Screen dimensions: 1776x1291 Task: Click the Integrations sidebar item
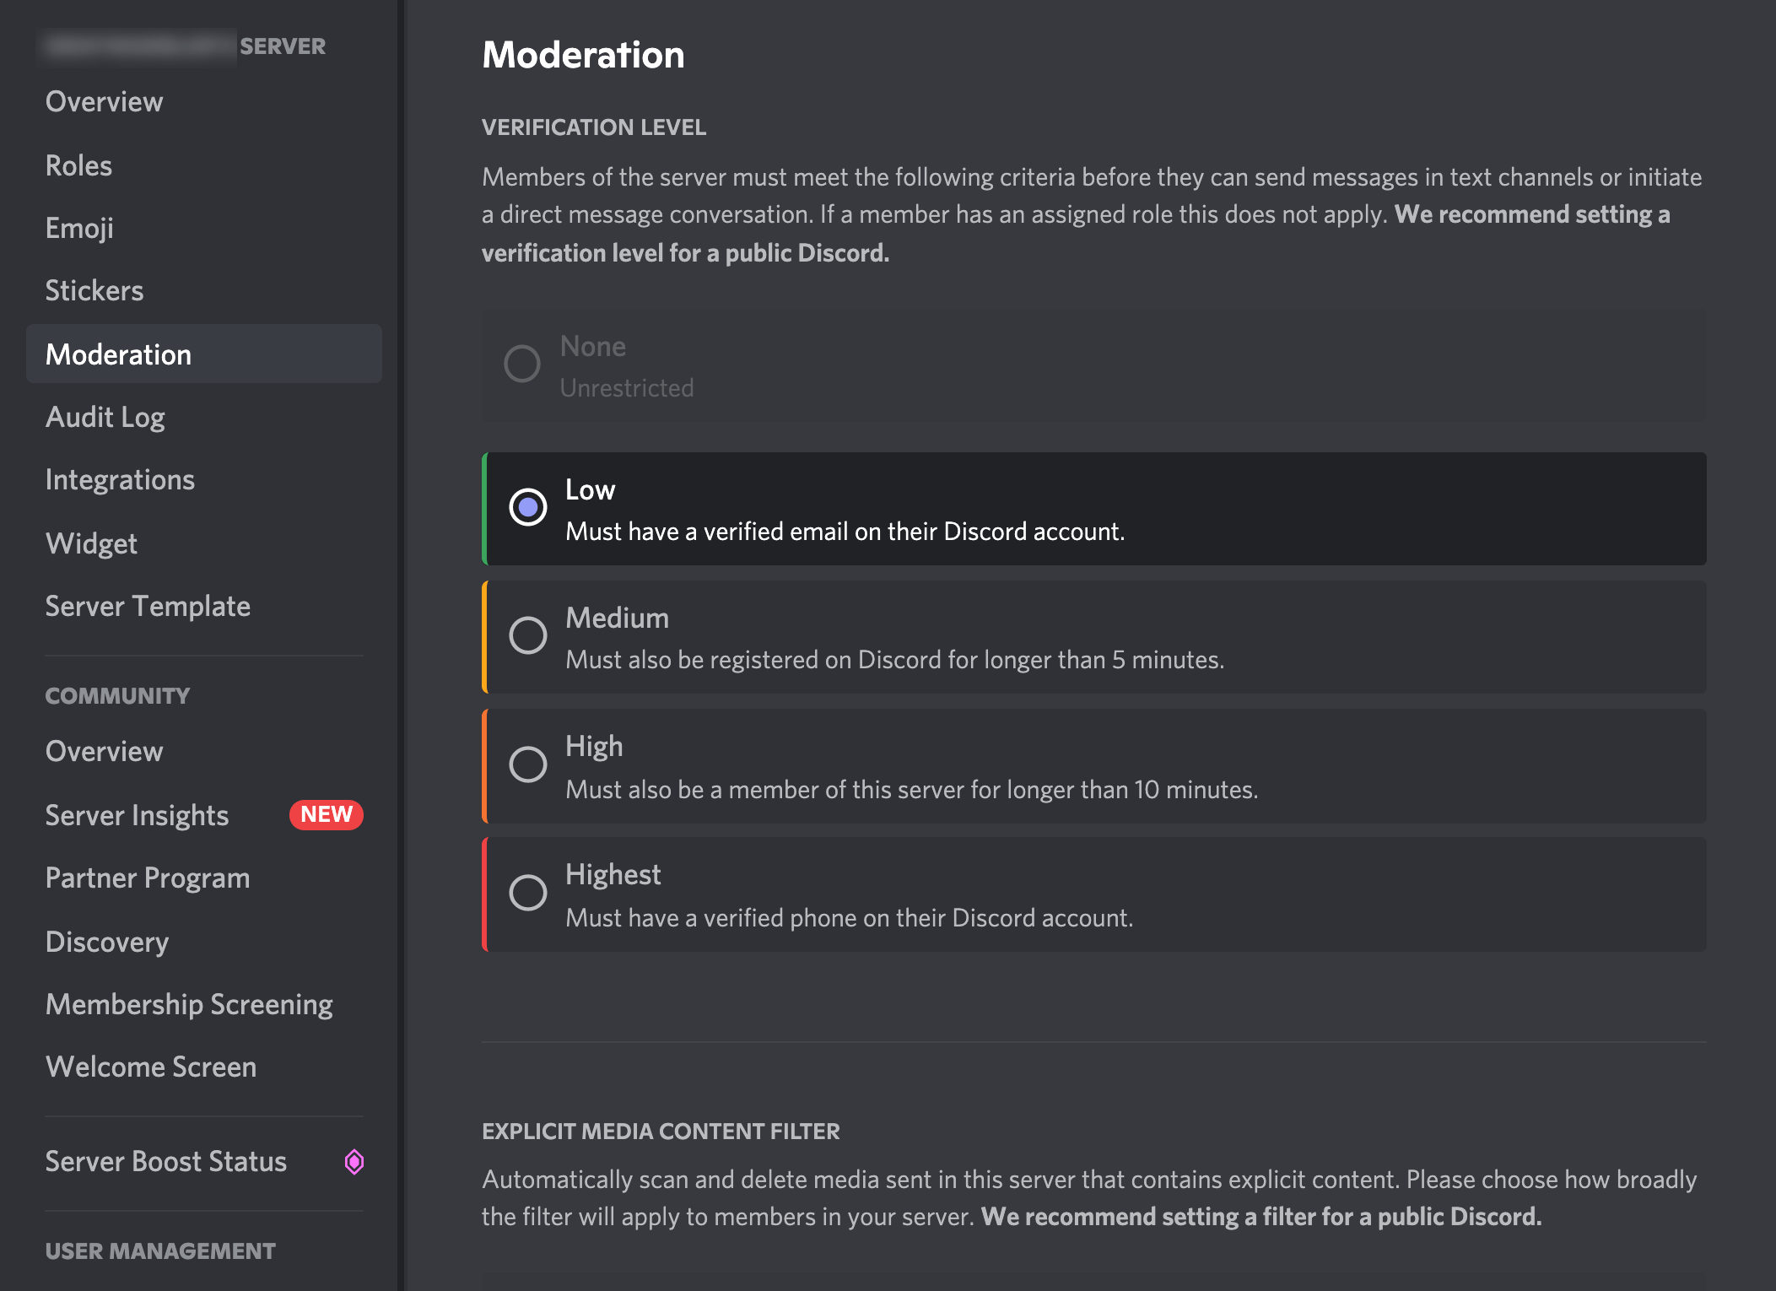point(119,480)
